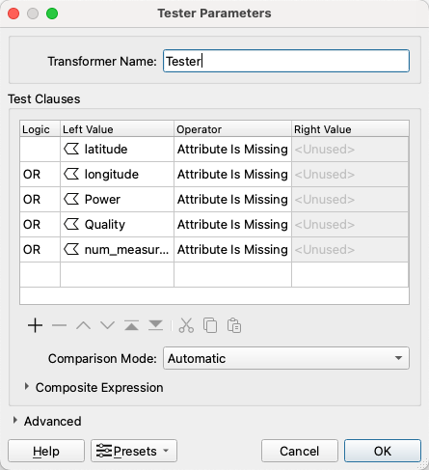Select the operator cell in Quality row
The height and width of the screenshot is (470, 429).
[232, 224]
